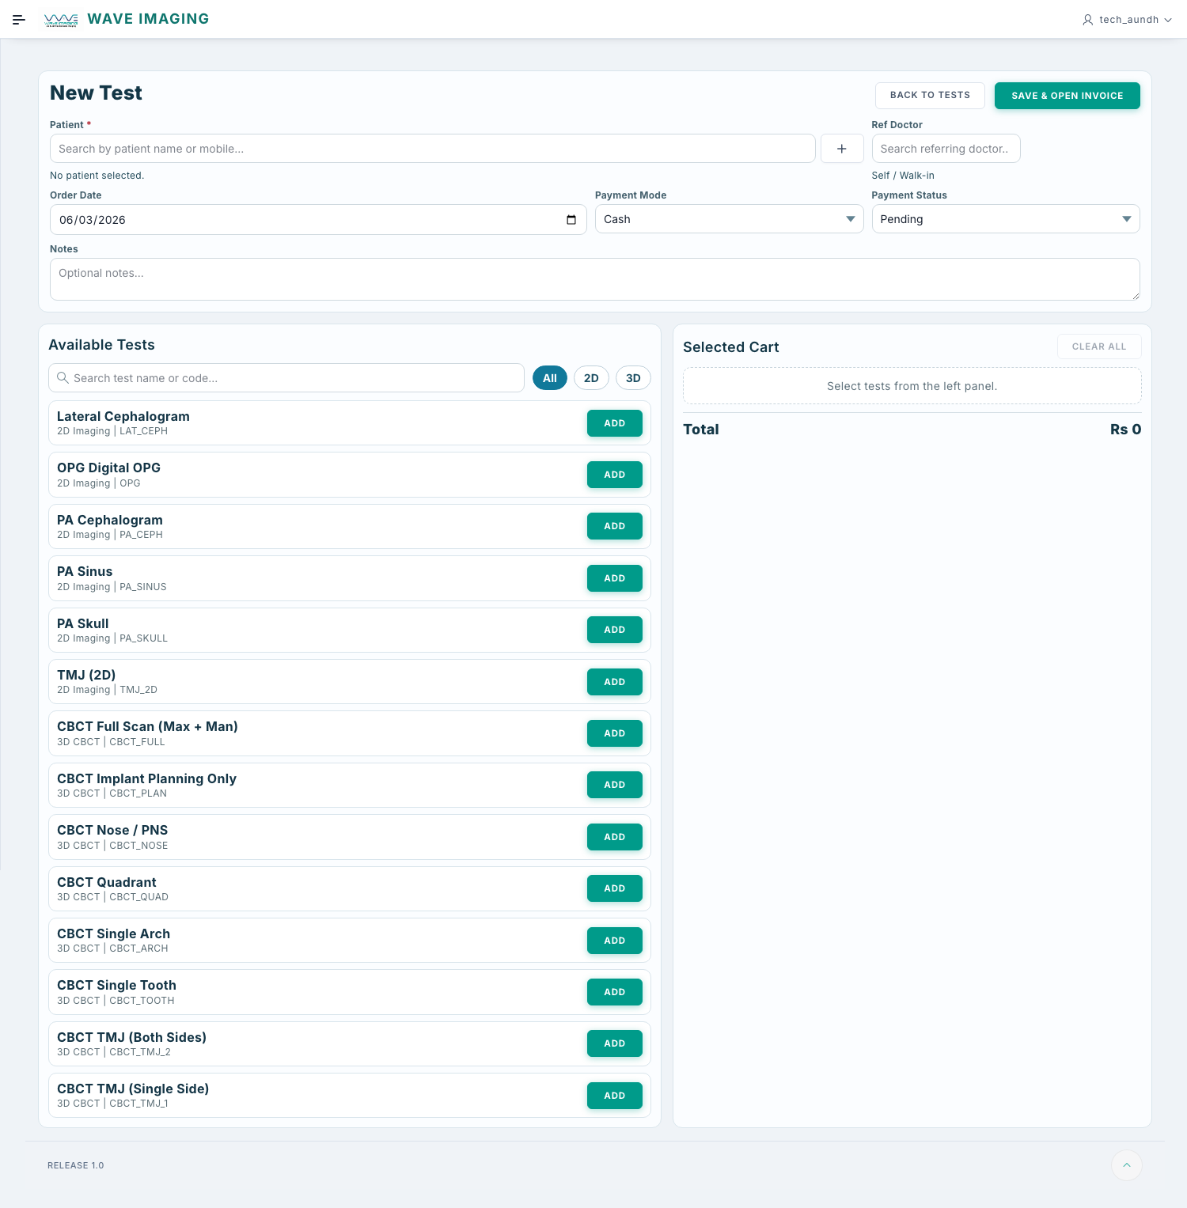Focus the patient search field

coord(432,149)
